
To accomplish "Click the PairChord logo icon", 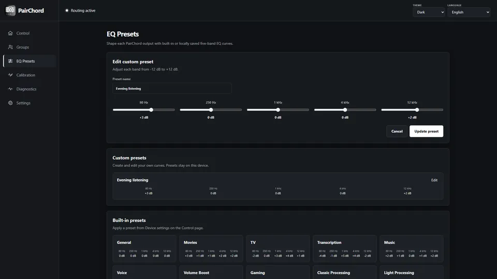I will tap(10, 10).
